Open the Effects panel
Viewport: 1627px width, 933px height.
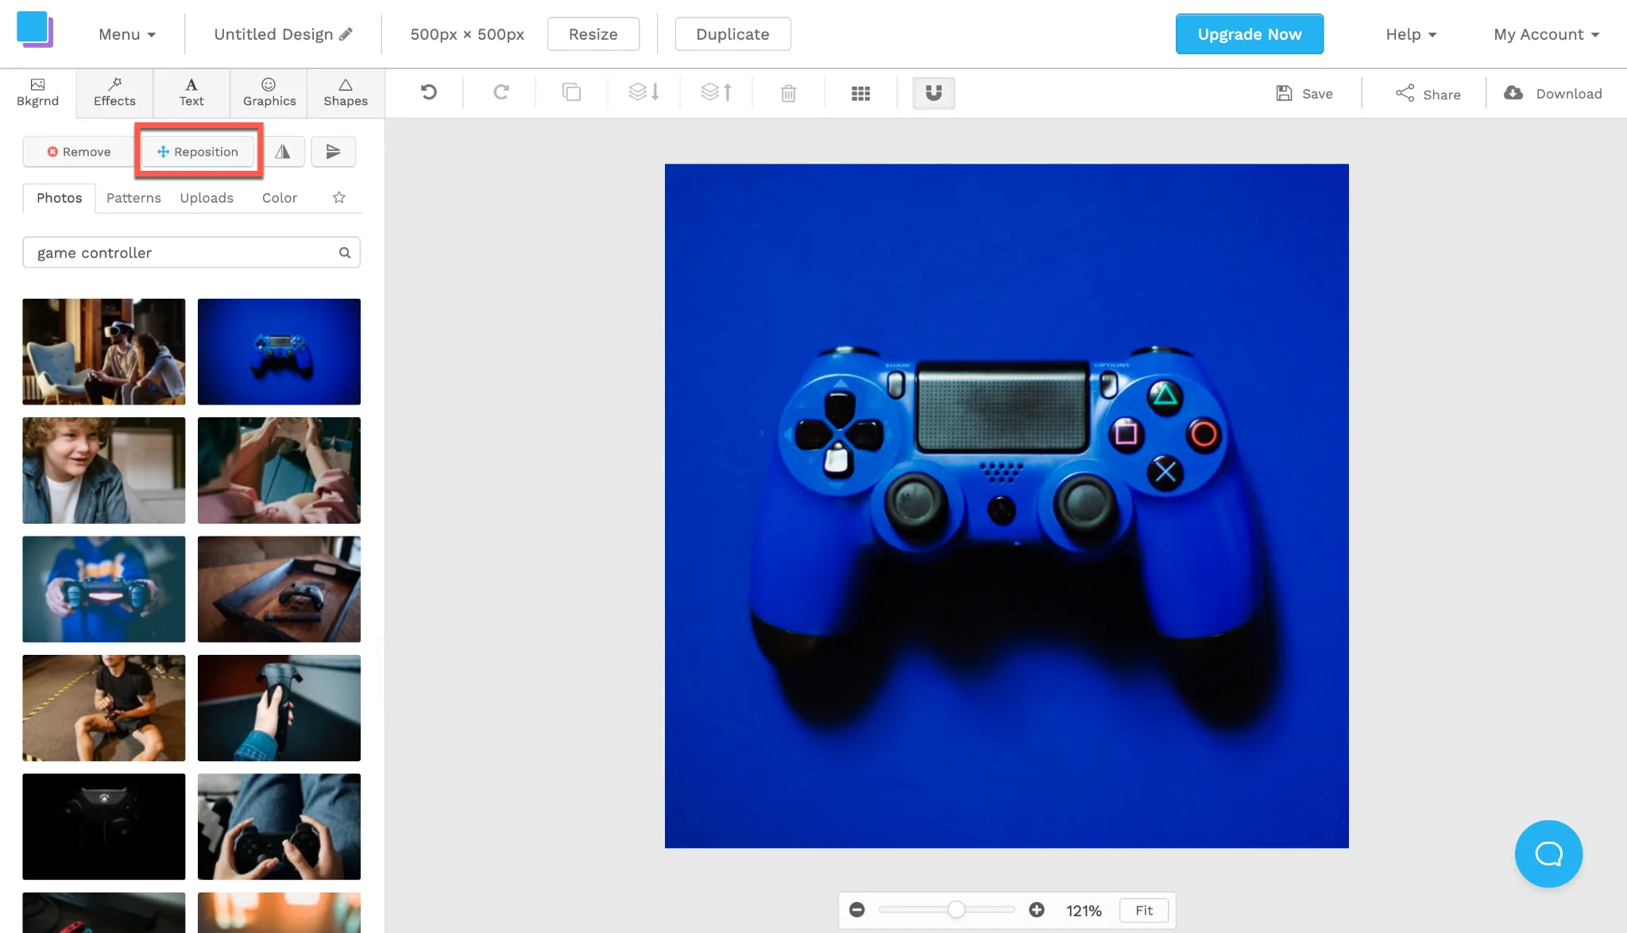tap(114, 93)
